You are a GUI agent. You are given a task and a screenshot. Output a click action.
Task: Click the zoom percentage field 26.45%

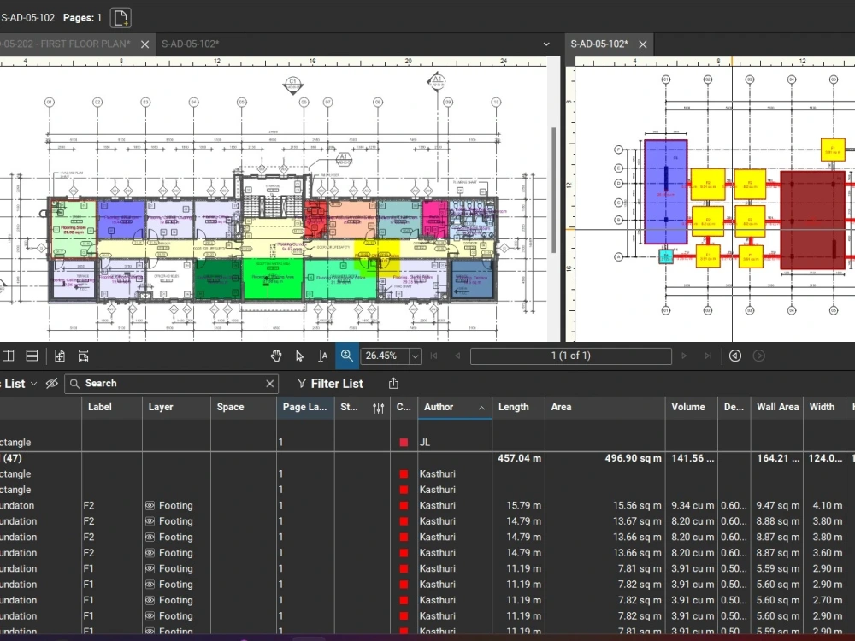385,356
